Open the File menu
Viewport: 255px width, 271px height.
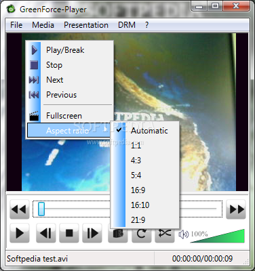pyautogui.click(x=16, y=25)
